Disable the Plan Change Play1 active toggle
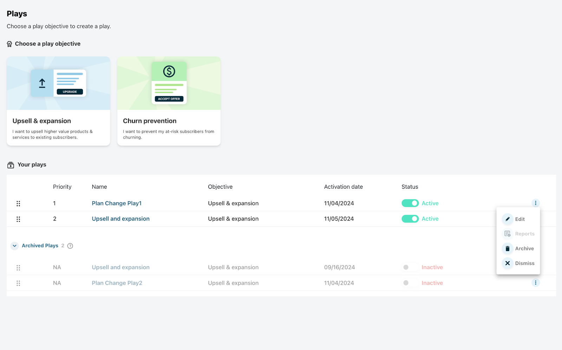562x350 pixels. (x=410, y=203)
